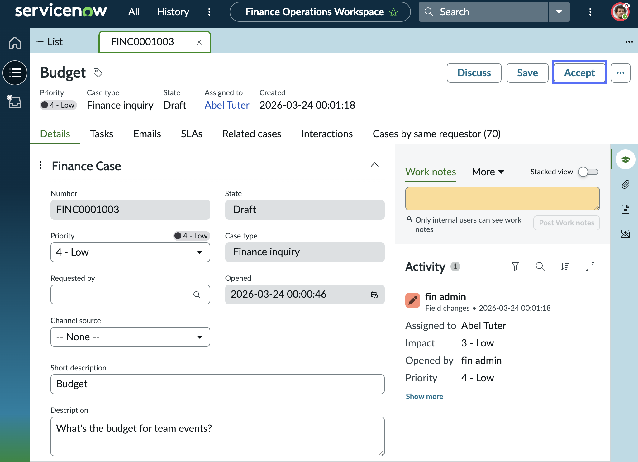The image size is (638, 462).
Task: Select the Details tab
Action: point(55,134)
